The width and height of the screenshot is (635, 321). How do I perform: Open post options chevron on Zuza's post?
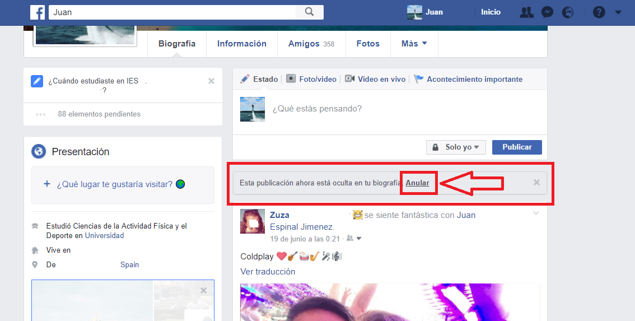click(536, 213)
